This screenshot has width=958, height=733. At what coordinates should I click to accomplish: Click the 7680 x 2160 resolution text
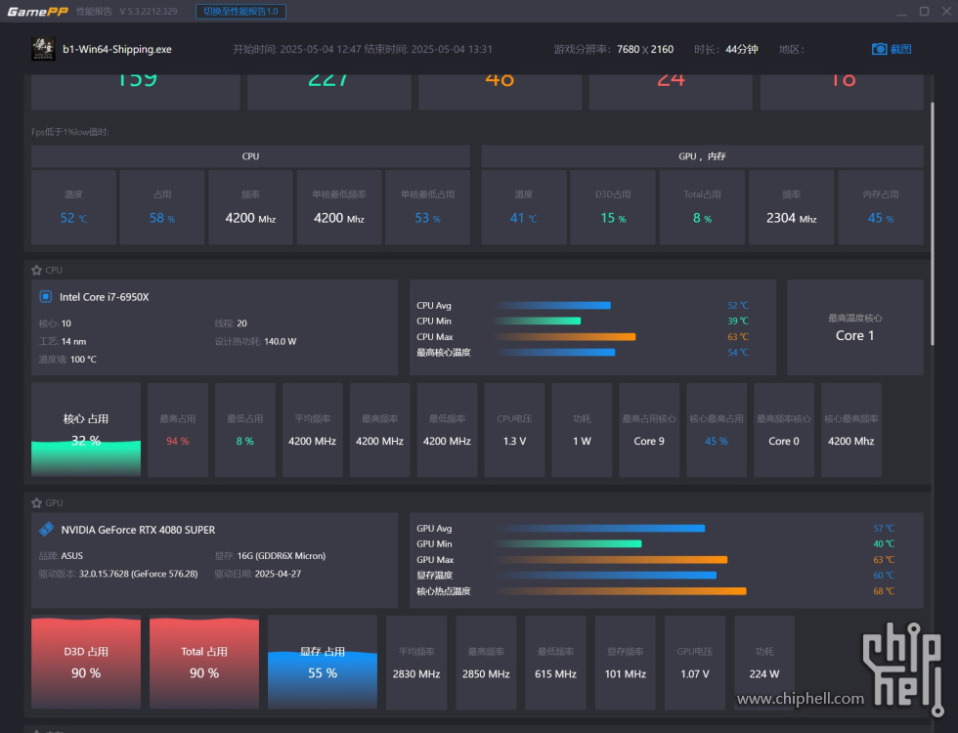point(645,49)
